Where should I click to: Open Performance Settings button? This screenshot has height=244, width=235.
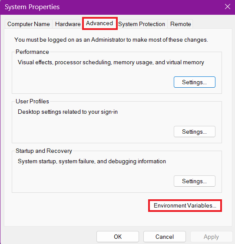pyautogui.click(x=195, y=82)
